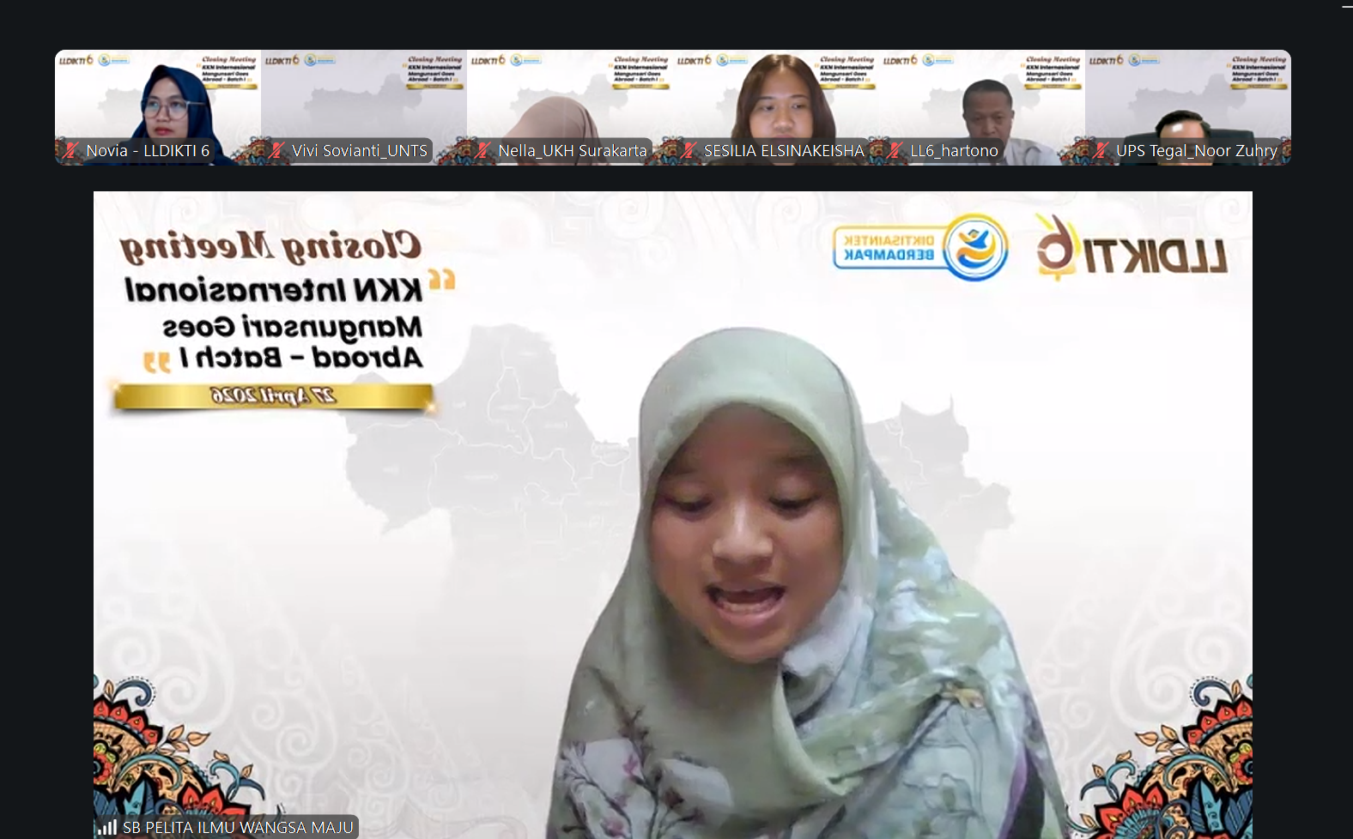The width and height of the screenshot is (1353, 839).
Task: Click the muted mic icon for Nella_UKH Surakarta
Action: click(x=483, y=151)
